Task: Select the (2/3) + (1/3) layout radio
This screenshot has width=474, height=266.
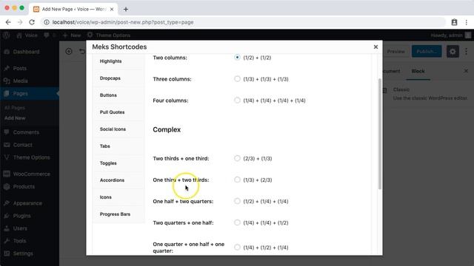Action: [237, 158]
